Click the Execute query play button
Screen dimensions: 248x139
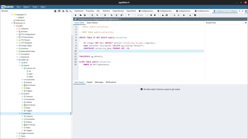click(155, 15)
